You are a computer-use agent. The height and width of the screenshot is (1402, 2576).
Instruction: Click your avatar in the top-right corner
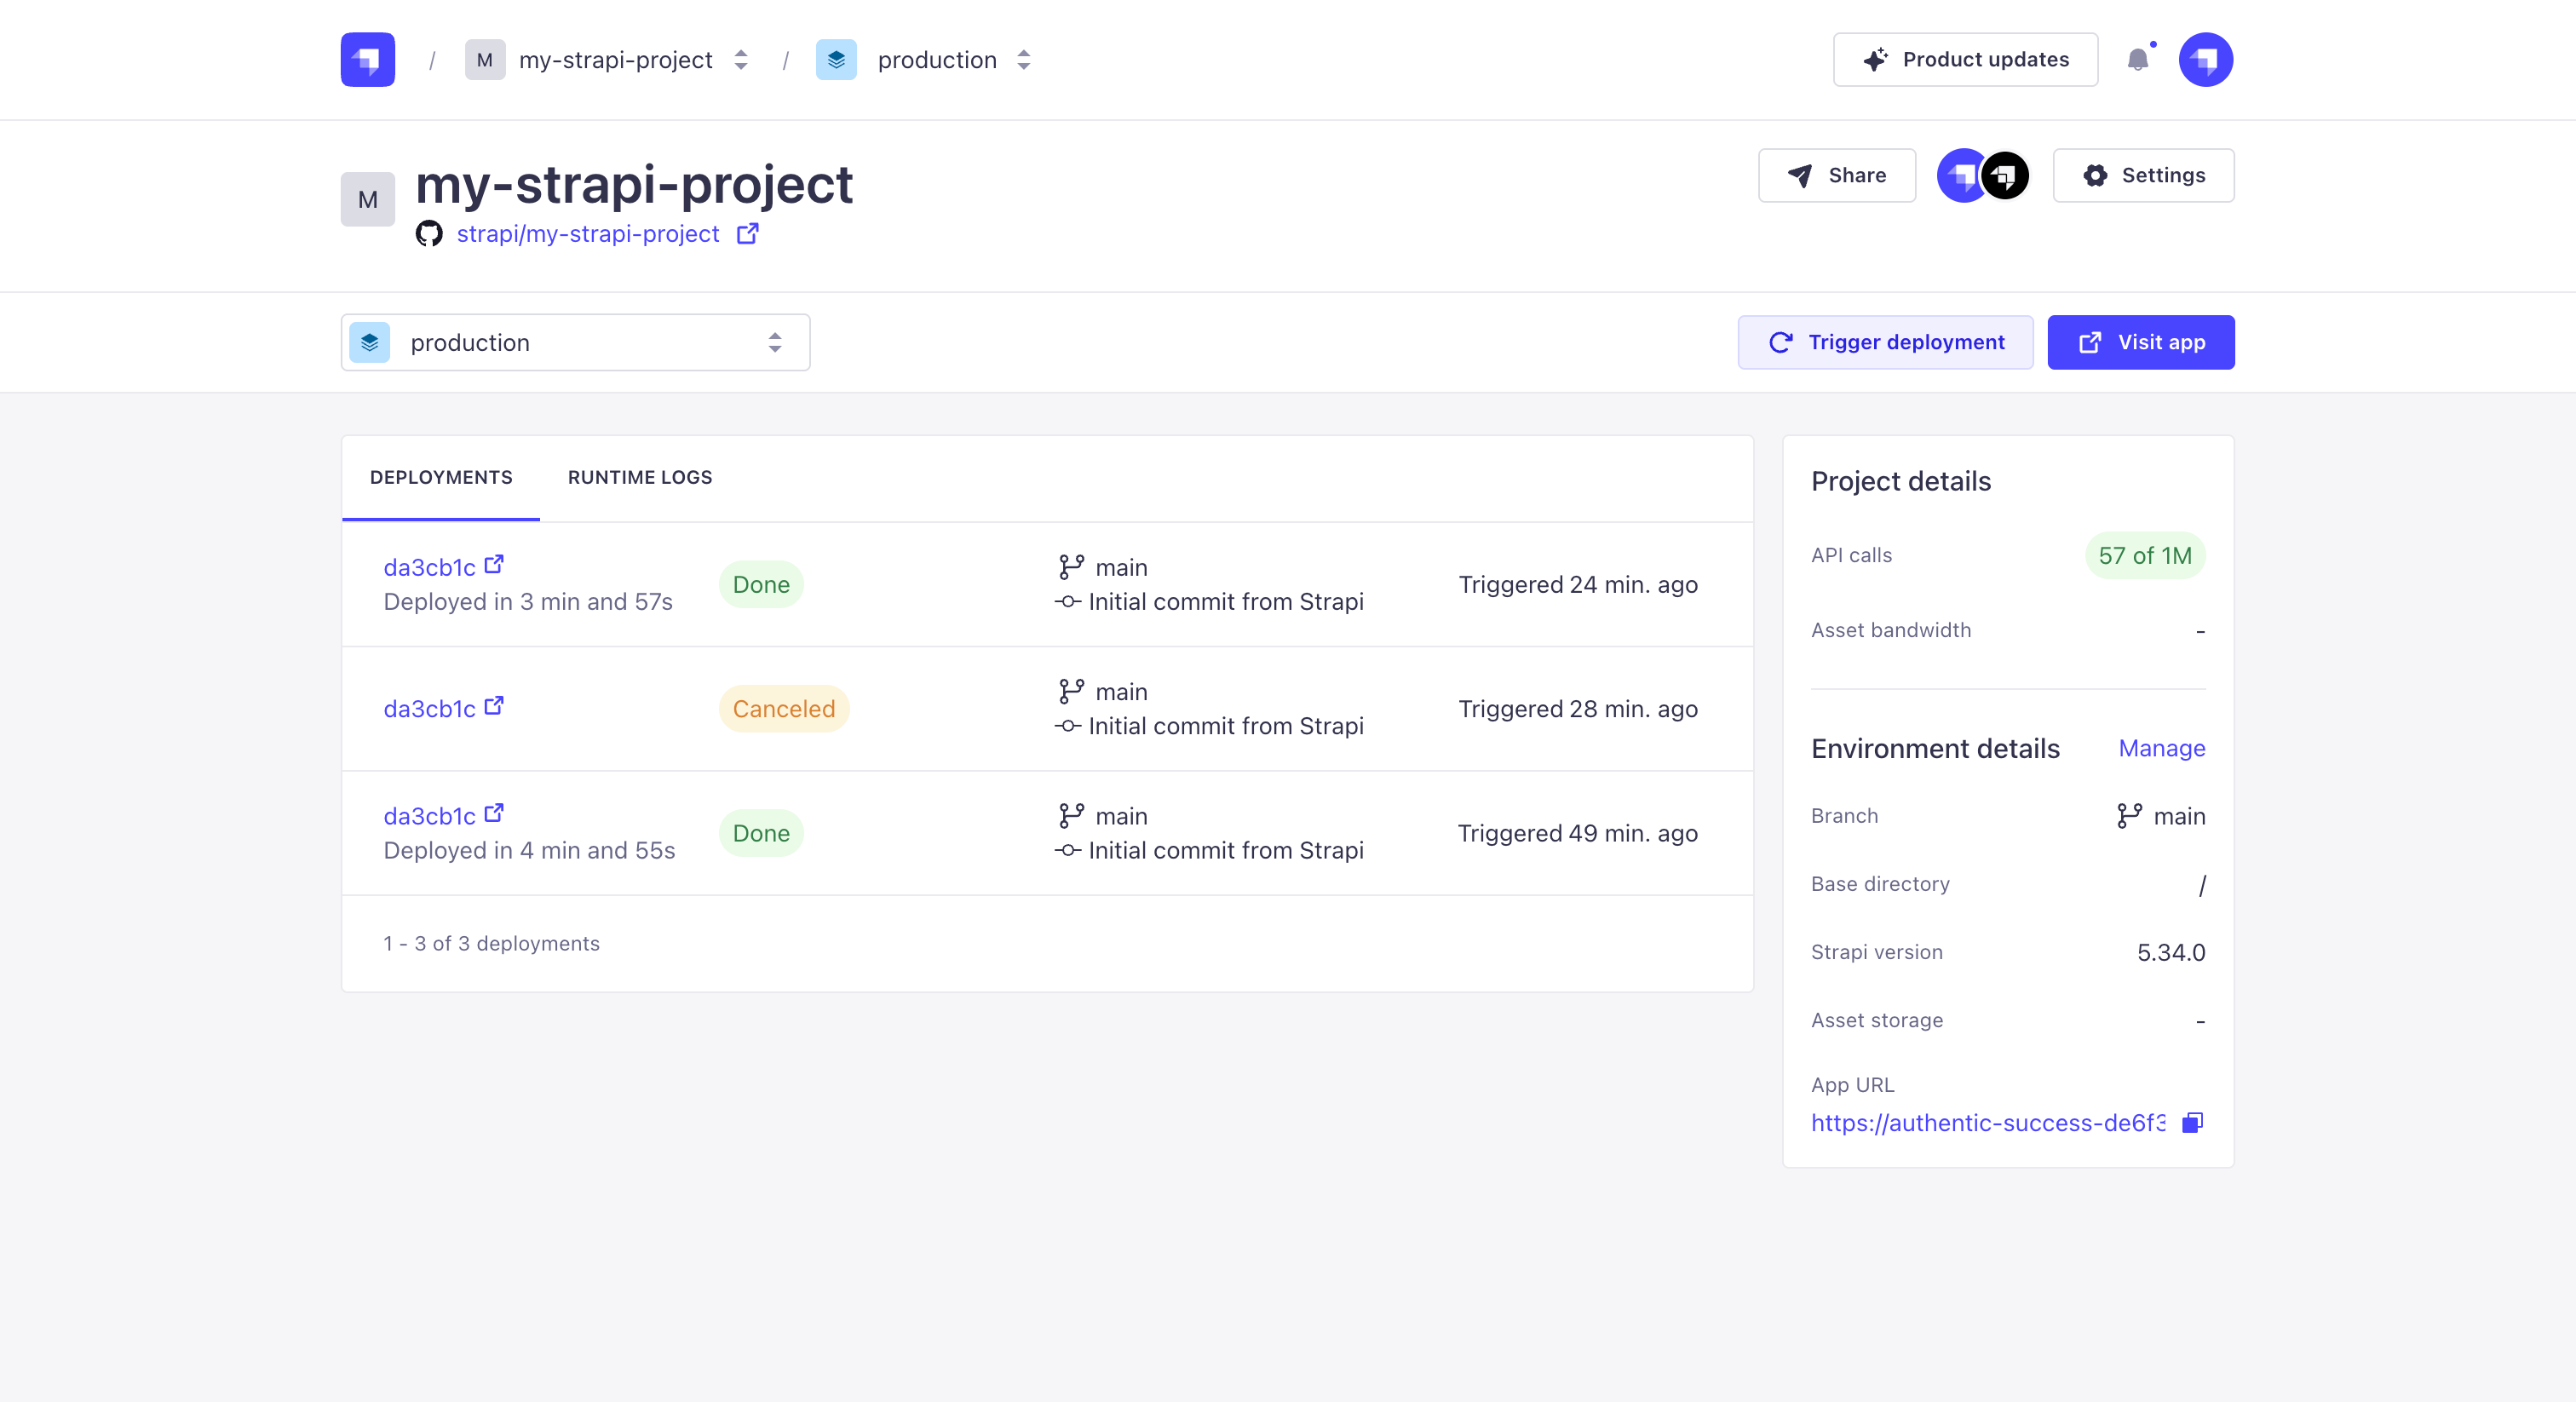[2206, 59]
